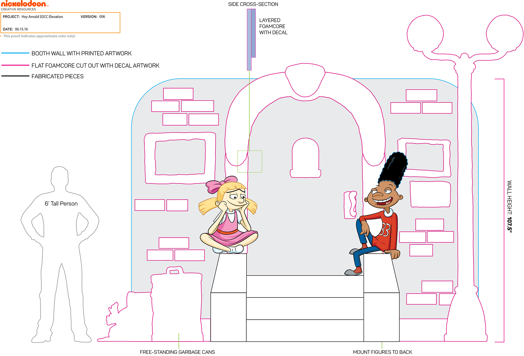Click the purple cross-section foamcore bar
The height and width of the screenshot is (356, 524).
tap(251, 39)
